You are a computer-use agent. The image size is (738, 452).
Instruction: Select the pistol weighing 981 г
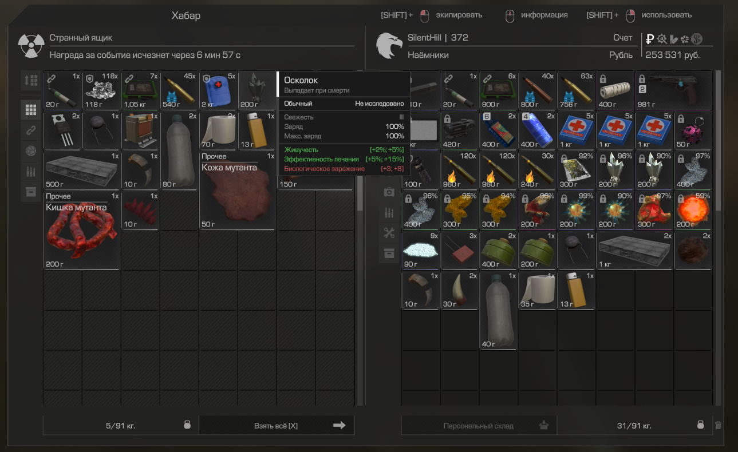(x=673, y=90)
